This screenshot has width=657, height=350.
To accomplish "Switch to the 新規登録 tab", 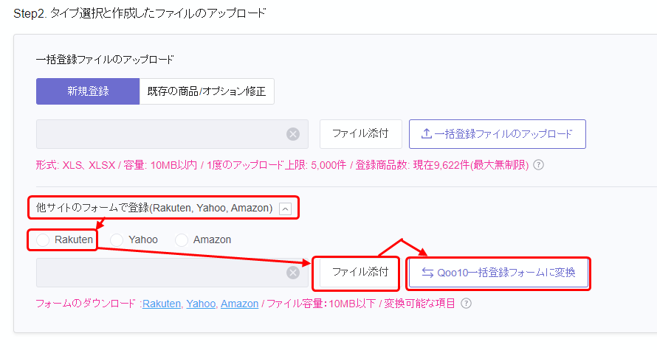I will click(x=87, y=91).
